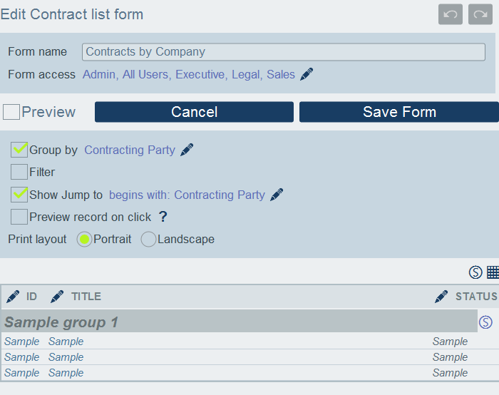Enable the Filter checkbox
Viewport: 499px width, 395px height.
(20, 172)
